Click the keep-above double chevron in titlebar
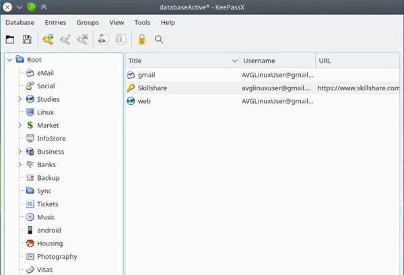This screenshot has width=404, height=275. tap(44, 7)
